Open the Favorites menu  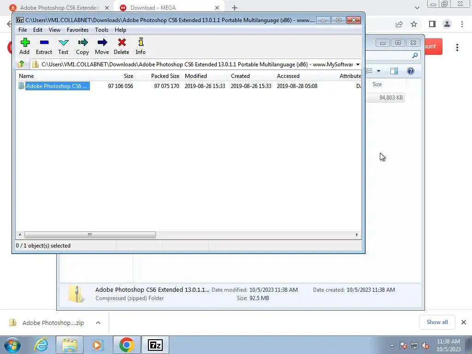77,30
